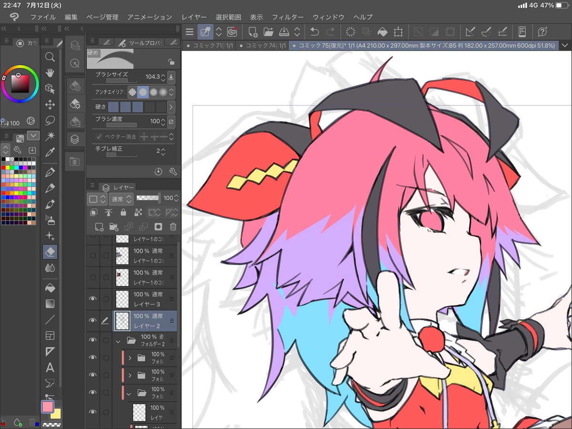Create new file from command bar
Screen dimensions: 572x429
point(253,32)
